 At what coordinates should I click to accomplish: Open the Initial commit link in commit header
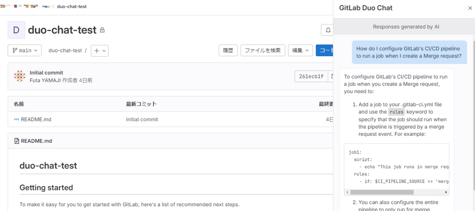click(x=46, y=73)
